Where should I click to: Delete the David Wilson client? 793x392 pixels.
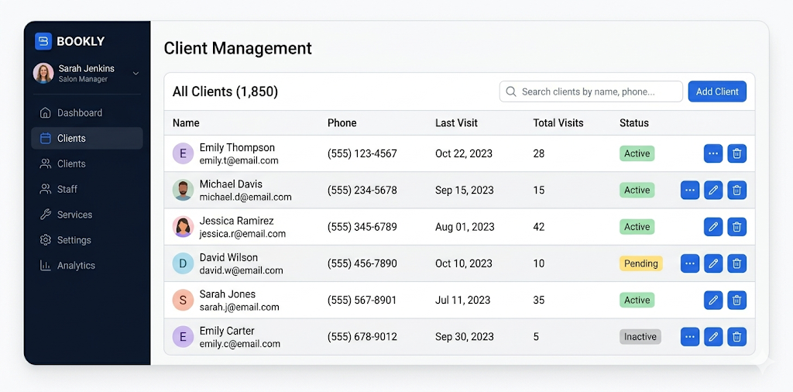pyautogui.click(x=737, y=263)
